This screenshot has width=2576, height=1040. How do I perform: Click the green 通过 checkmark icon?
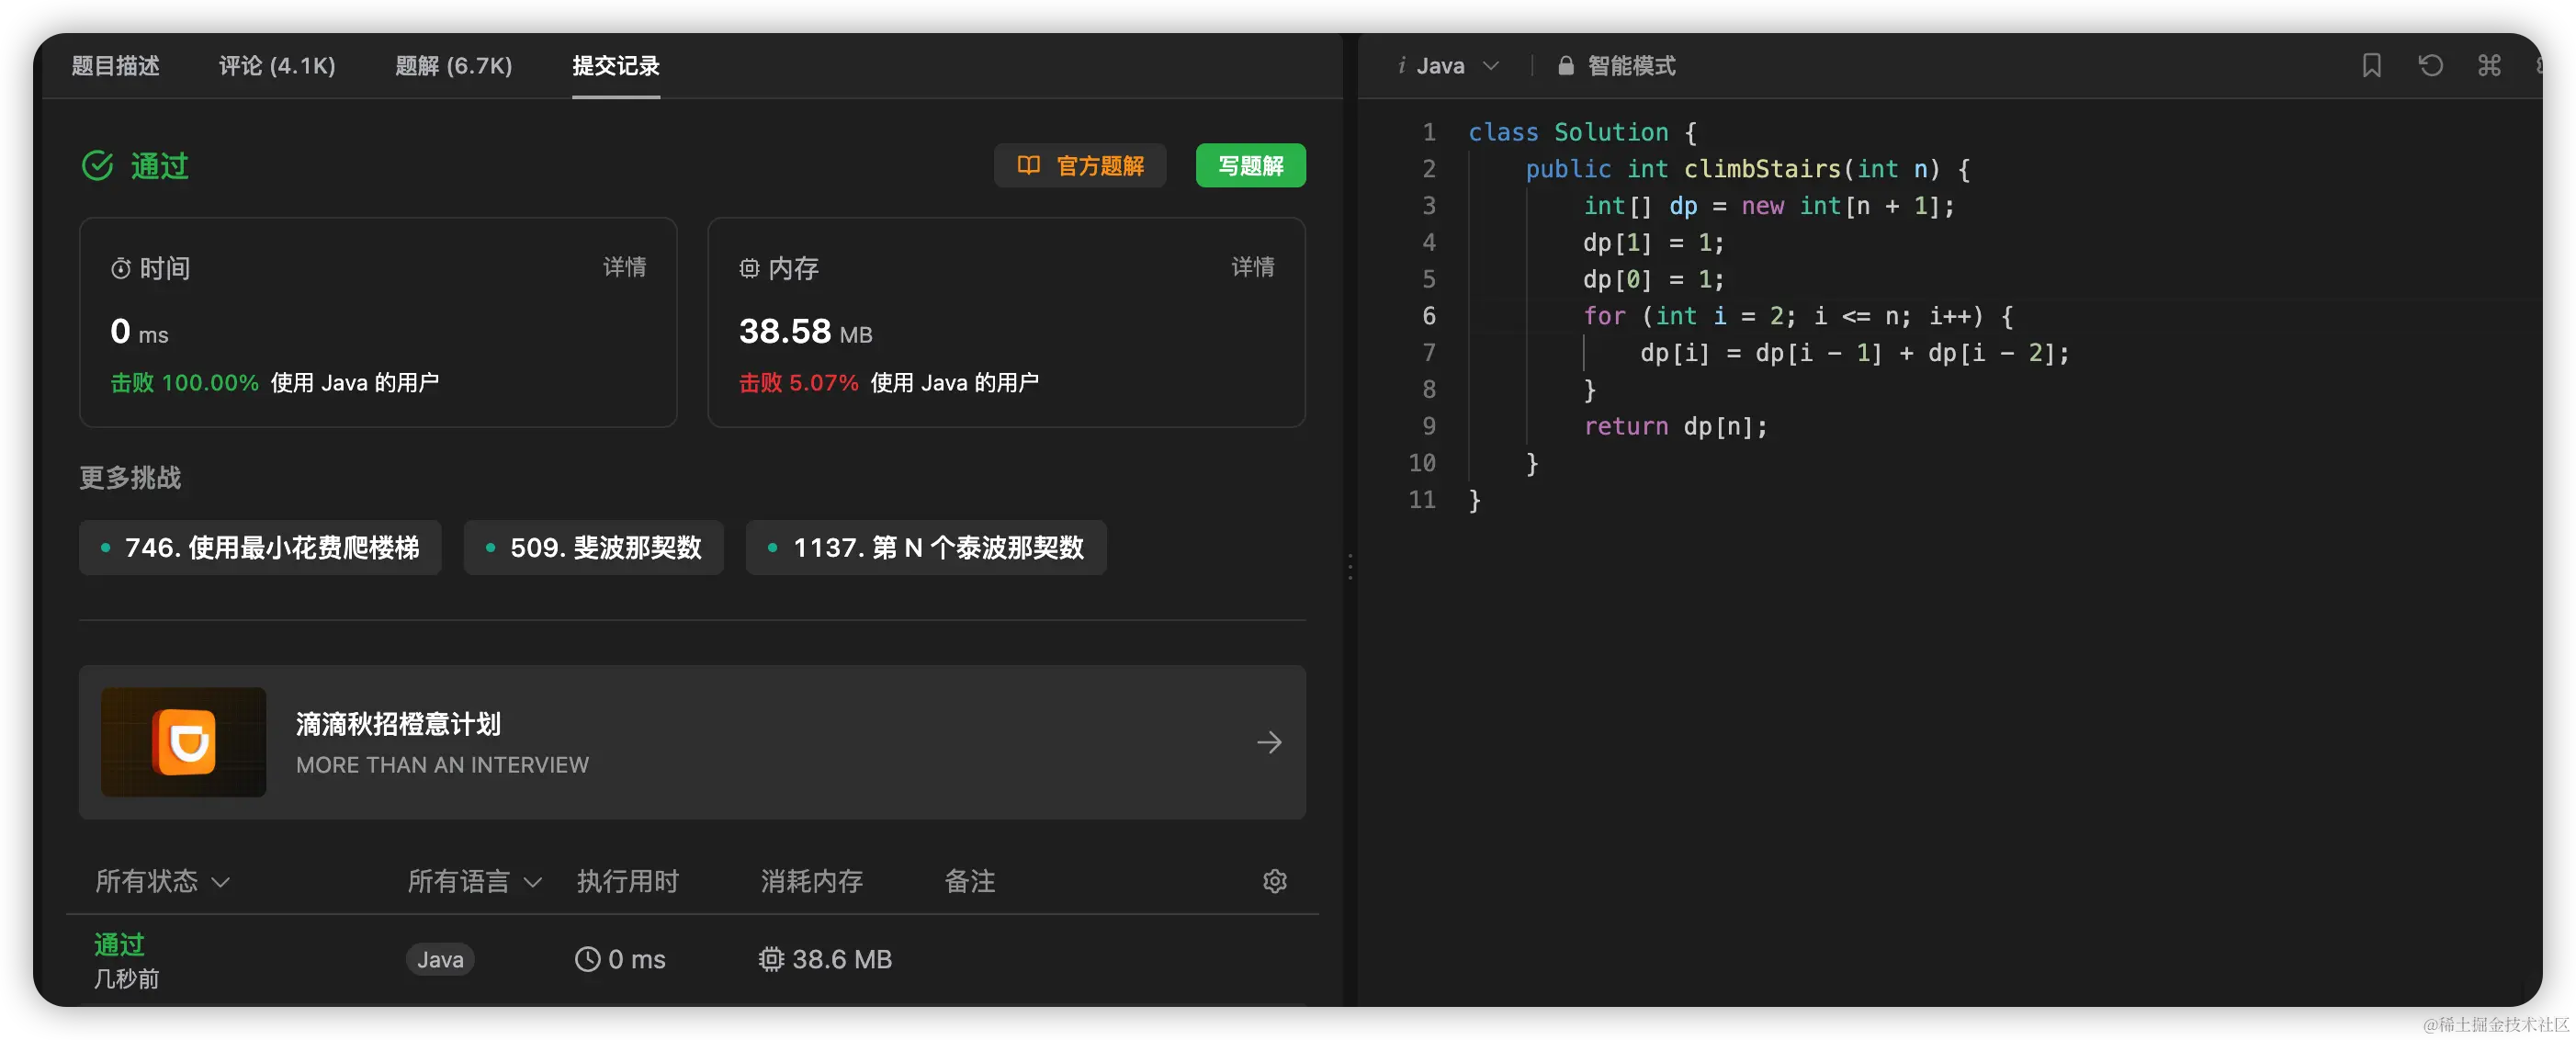pos(97,166)
